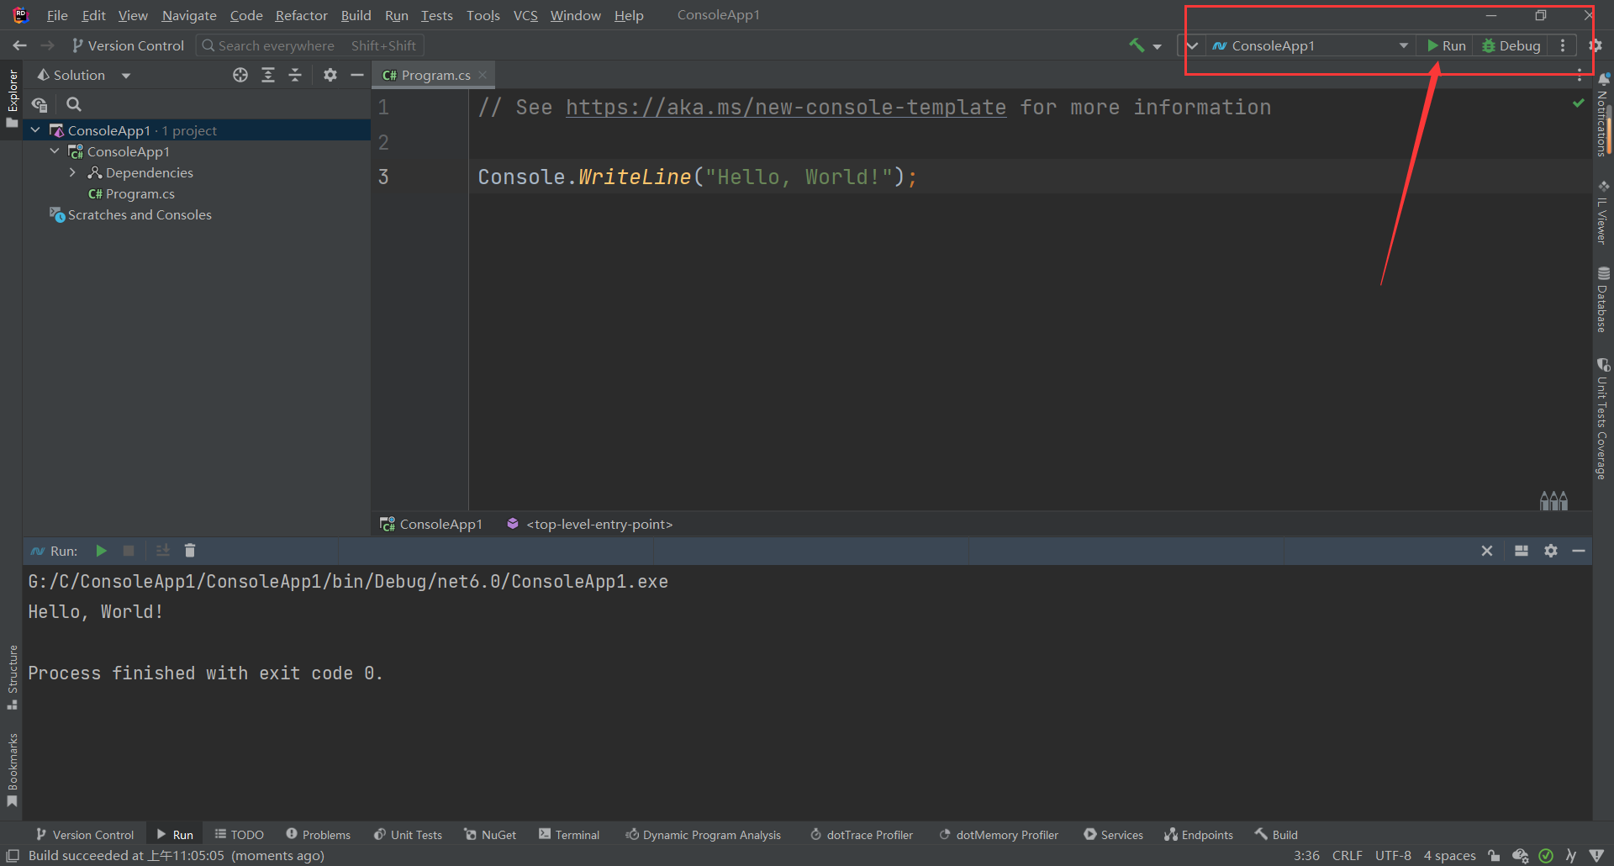Image resolution: width=1614 pixels, height=866 pixels.
Task: Open the editor tabs three-dot menu
Action: (1580, 75)
